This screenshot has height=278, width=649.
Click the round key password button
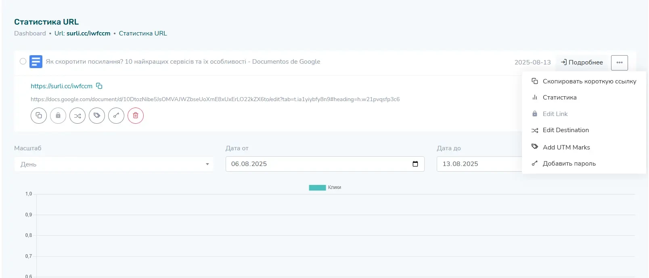[116, 116]
